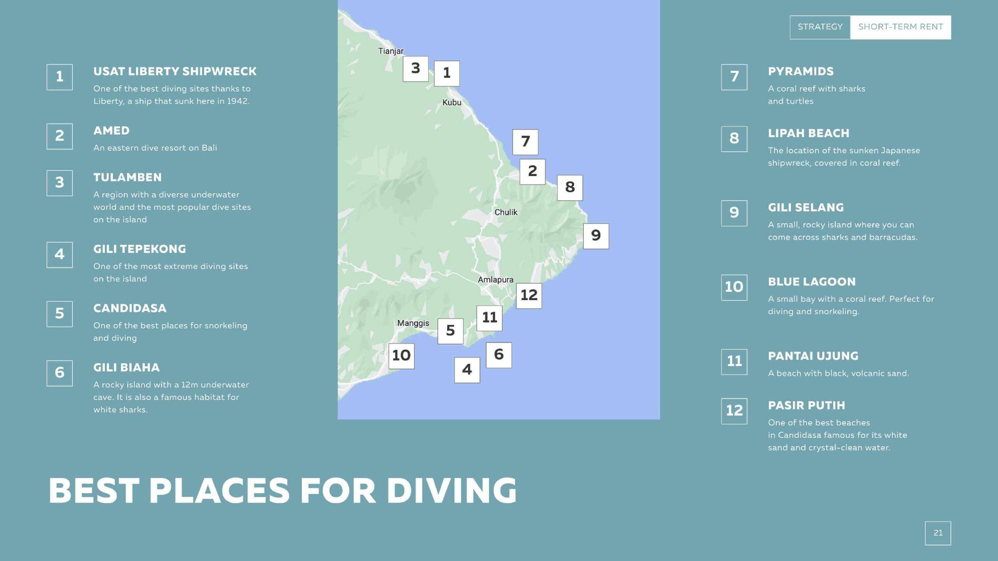Click the Amlapura label on the map
Image resolution: width=998 pixels, height=561 pixels.
pyautogui.click(x=496, y=280)
